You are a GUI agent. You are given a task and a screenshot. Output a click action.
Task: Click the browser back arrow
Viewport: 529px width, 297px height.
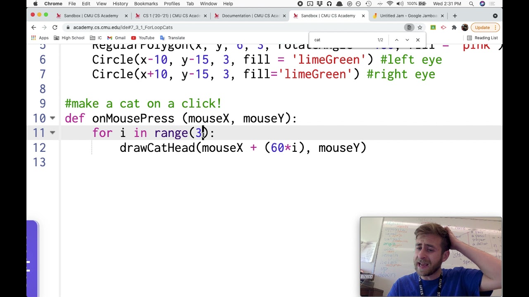click(x=33, y=27)
